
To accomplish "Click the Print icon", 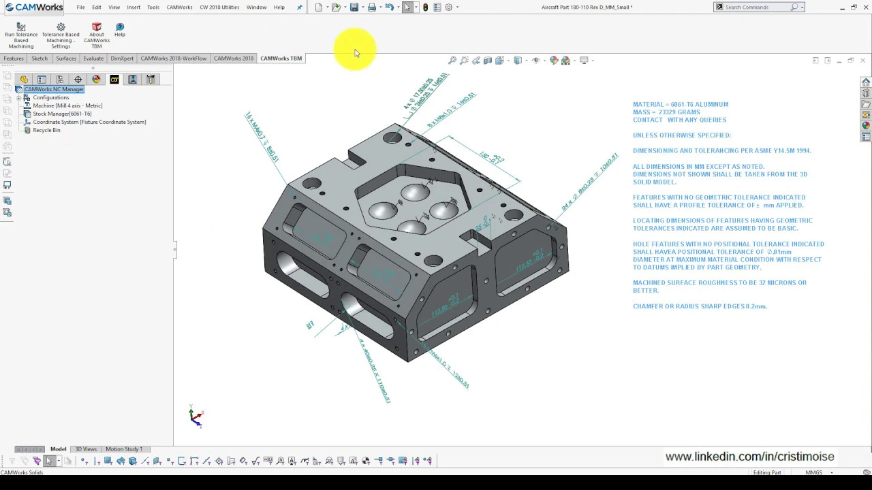I will pyautogui.click(x=372, y=7).
